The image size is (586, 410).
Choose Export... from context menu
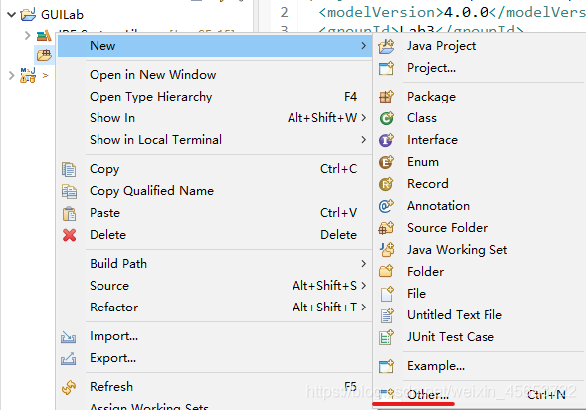tap(215, 358)
